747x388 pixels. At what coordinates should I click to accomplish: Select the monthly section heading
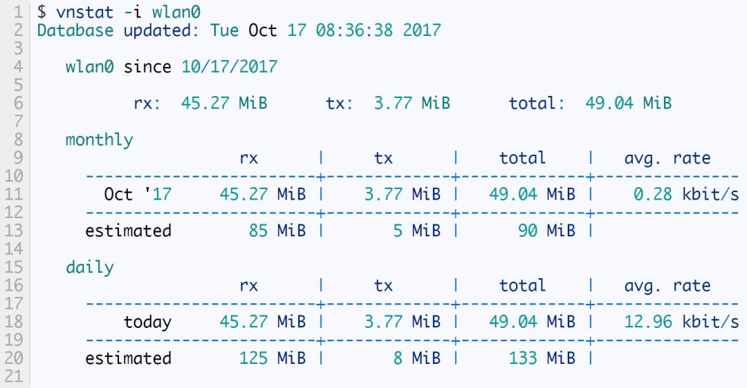(x=99, y=139)
